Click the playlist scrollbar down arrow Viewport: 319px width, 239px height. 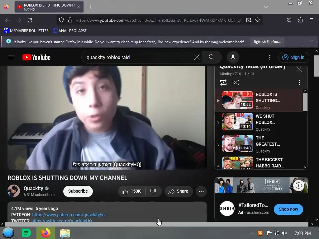(x=305, y=167)
